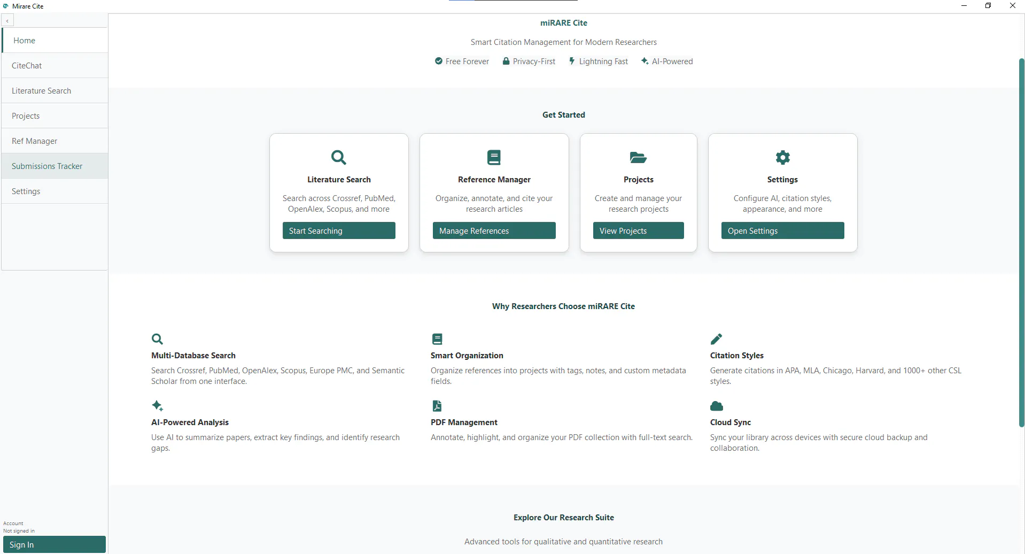Click the Lightning Fast bolt icon
The height and width of the screenshot is (554, 1025).
pos(572,61)
